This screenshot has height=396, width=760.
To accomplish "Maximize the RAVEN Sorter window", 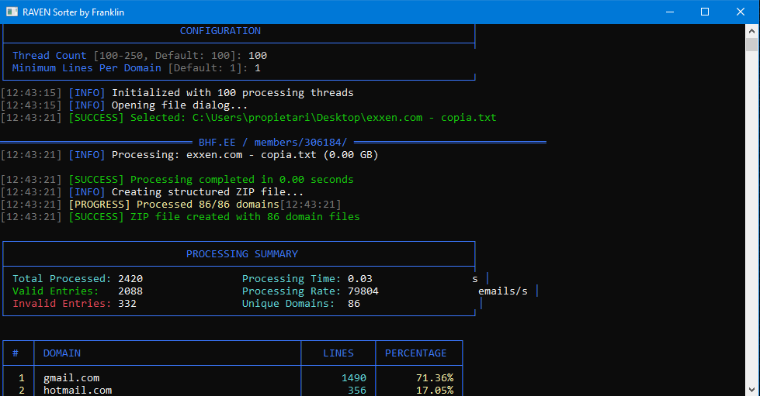I will tap(705, 12).
